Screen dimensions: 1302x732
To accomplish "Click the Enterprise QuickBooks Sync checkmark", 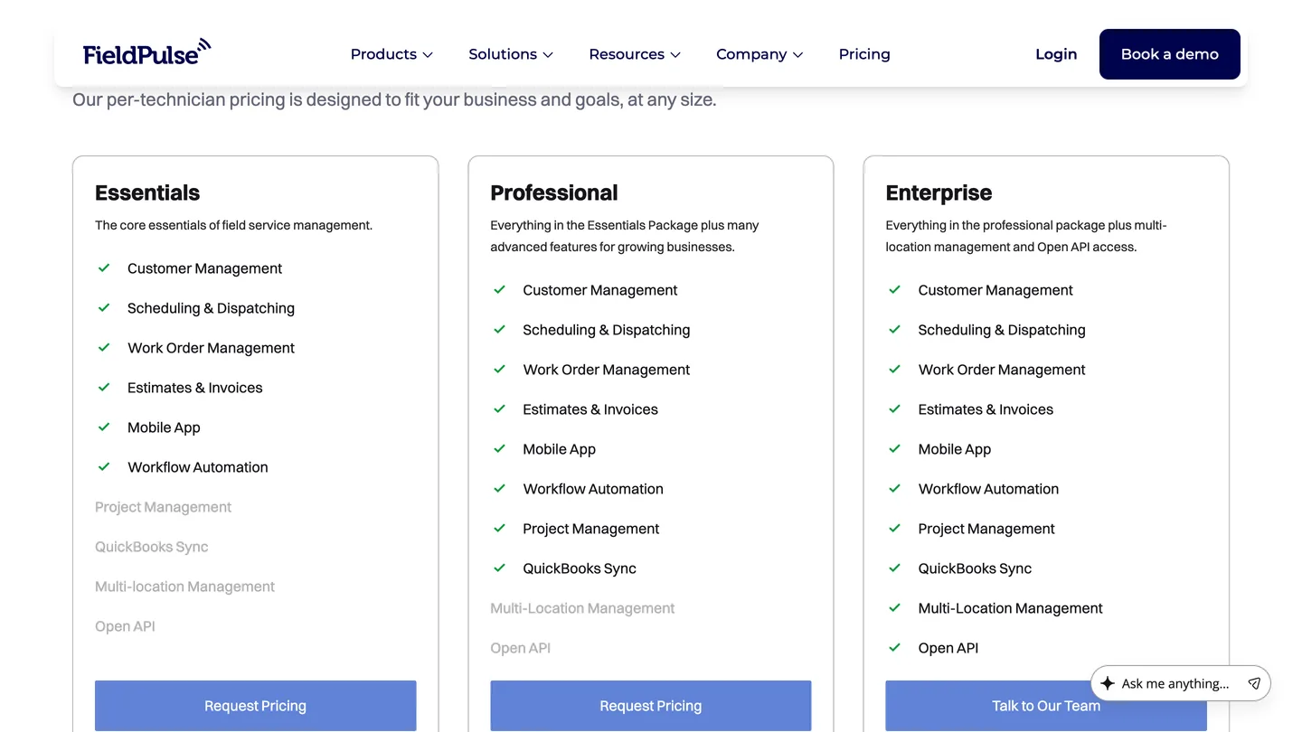I will [894, 568].
